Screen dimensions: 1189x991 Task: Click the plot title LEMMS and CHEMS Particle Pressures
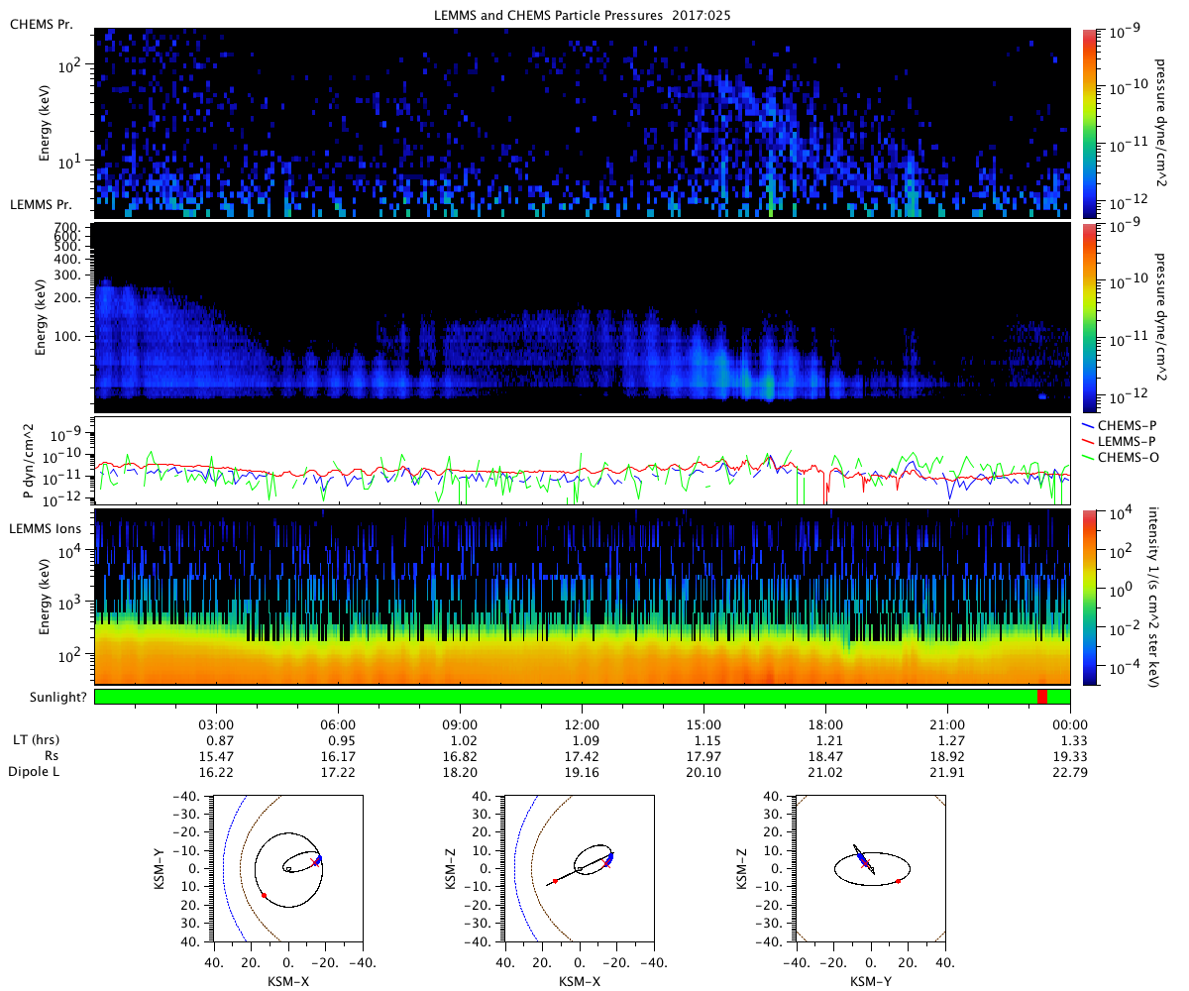click(583, 14)
